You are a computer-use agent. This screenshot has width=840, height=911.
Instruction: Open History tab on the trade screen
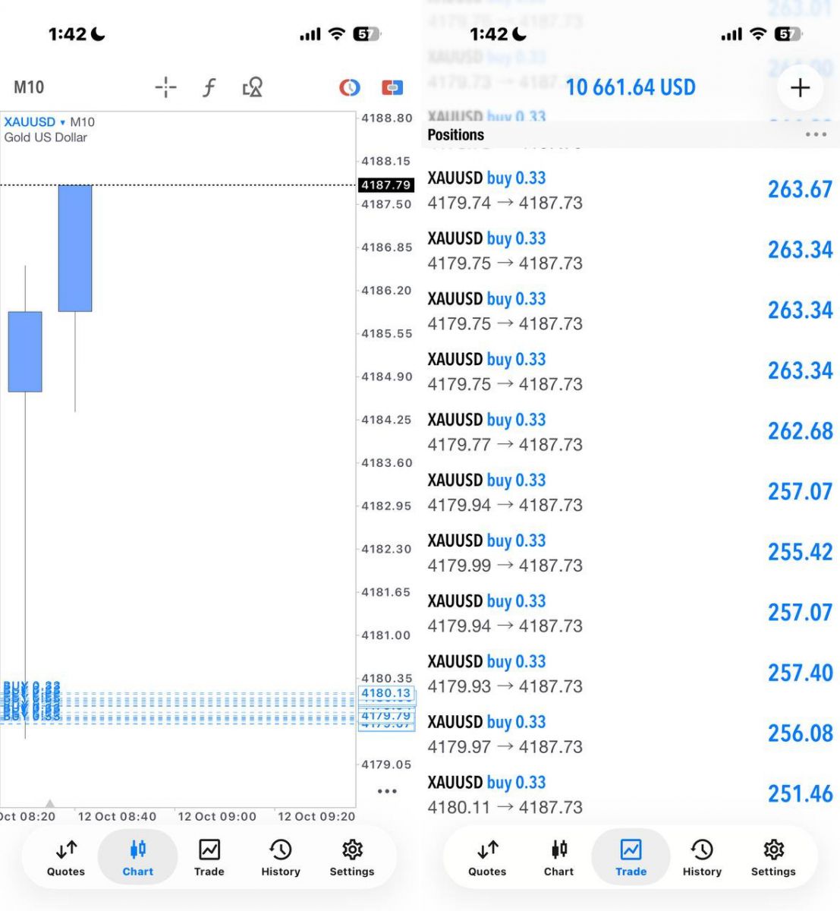(702, 858)
